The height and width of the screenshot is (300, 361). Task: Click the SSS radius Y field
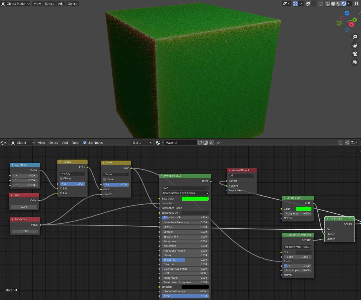pyautogui.click(x=25, y=180)
